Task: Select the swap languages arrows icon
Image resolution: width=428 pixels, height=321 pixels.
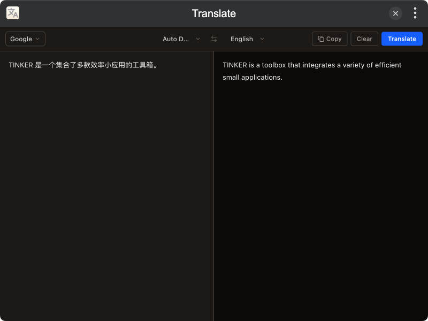Action: coord(213,39)
